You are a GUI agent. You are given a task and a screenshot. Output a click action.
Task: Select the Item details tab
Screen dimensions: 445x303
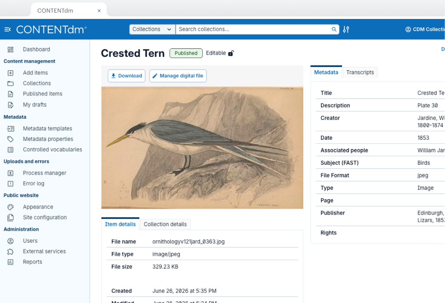coord(120,224)
